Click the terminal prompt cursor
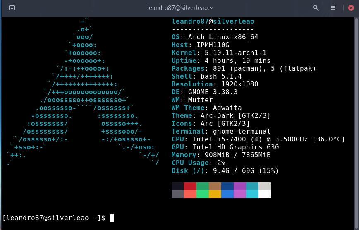 click(112, 218)
